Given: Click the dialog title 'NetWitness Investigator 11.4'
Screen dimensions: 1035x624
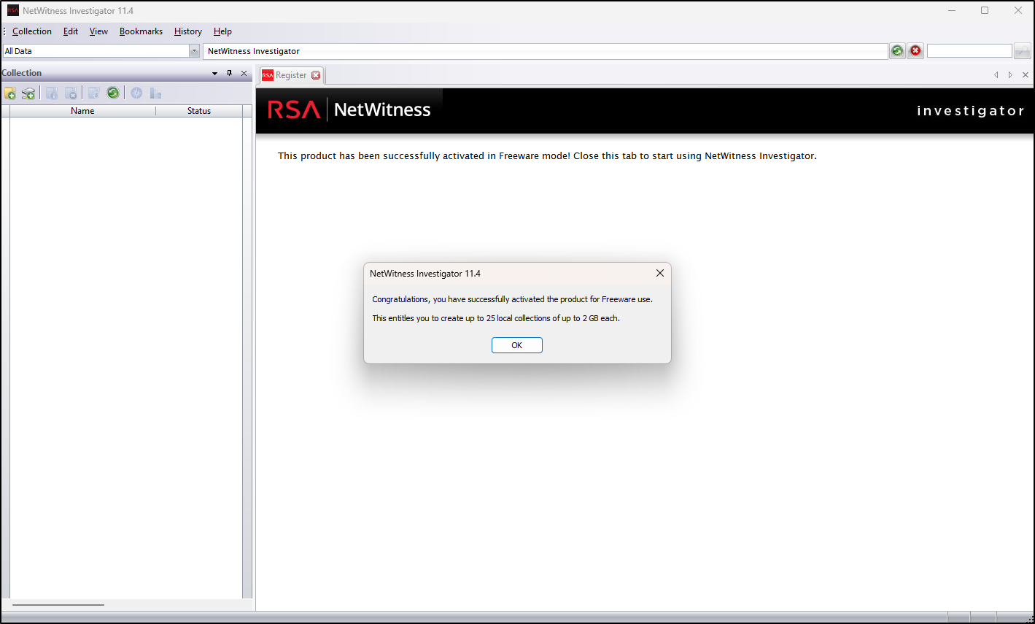Looking at the screenshot, I should pos(425,274).
